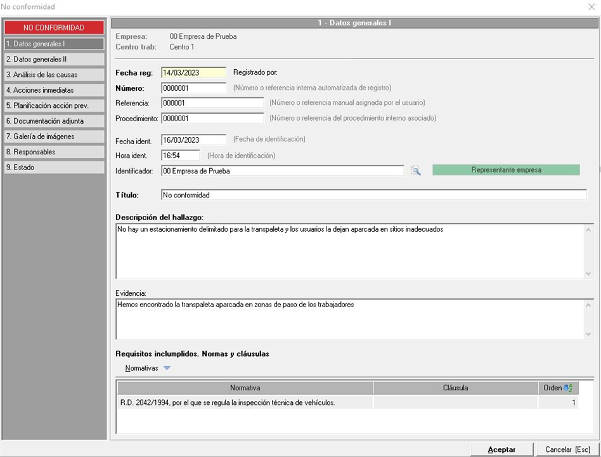Viewport: 601px width, 457px height.
Task: Open the Estado section
Action: tap(54, 168)
